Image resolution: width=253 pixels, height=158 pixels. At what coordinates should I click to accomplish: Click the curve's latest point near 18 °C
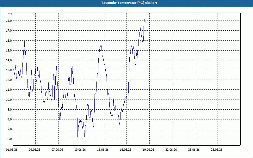click(x=145, y=21)
